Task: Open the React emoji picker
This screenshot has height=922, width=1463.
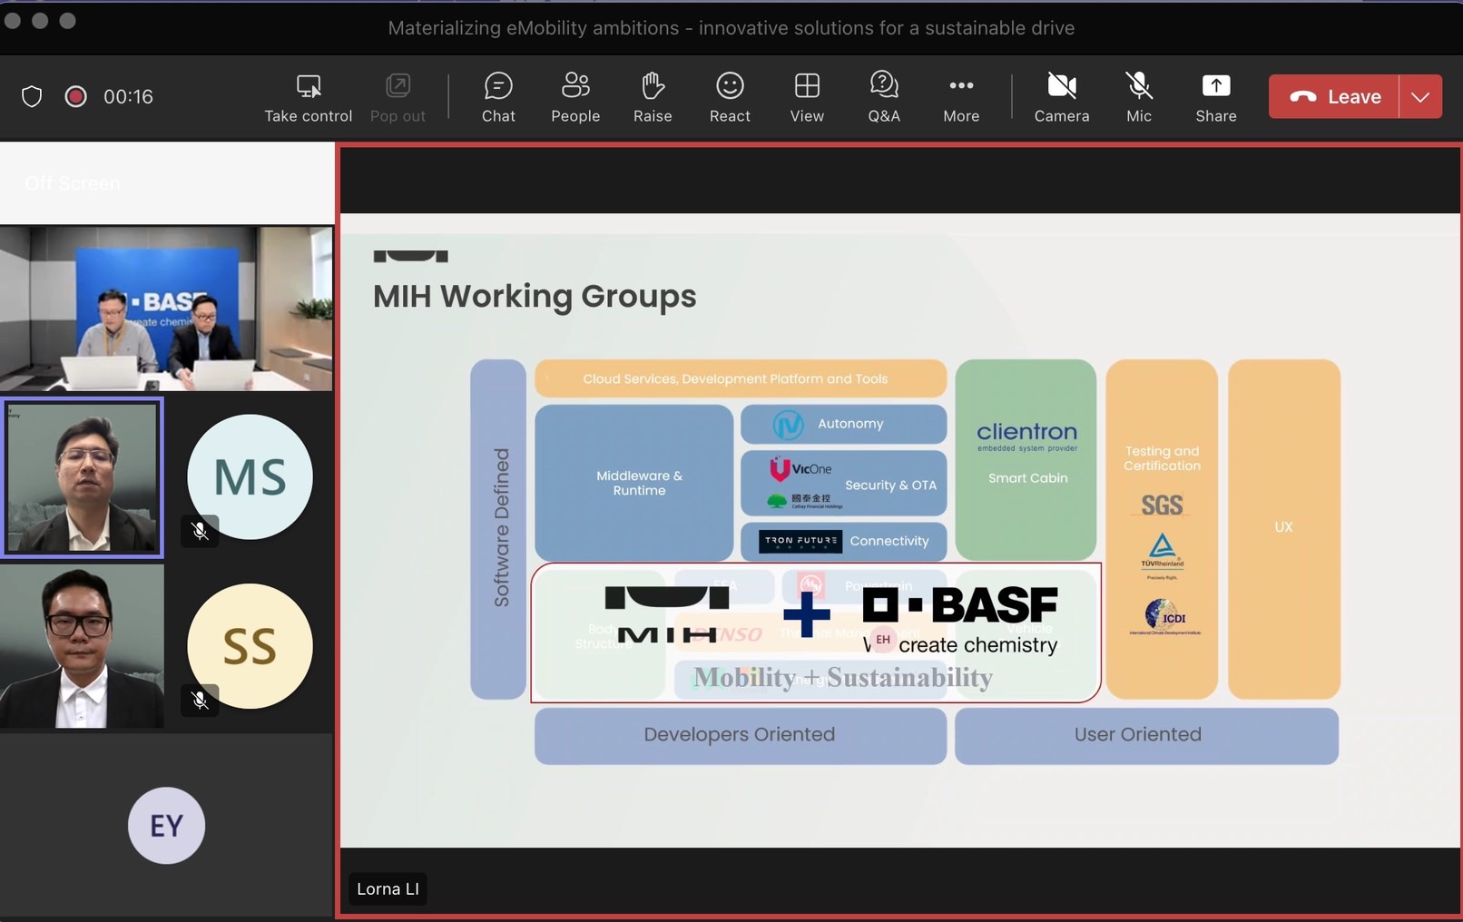Action: pyautogui.click(x=730, y=96)
